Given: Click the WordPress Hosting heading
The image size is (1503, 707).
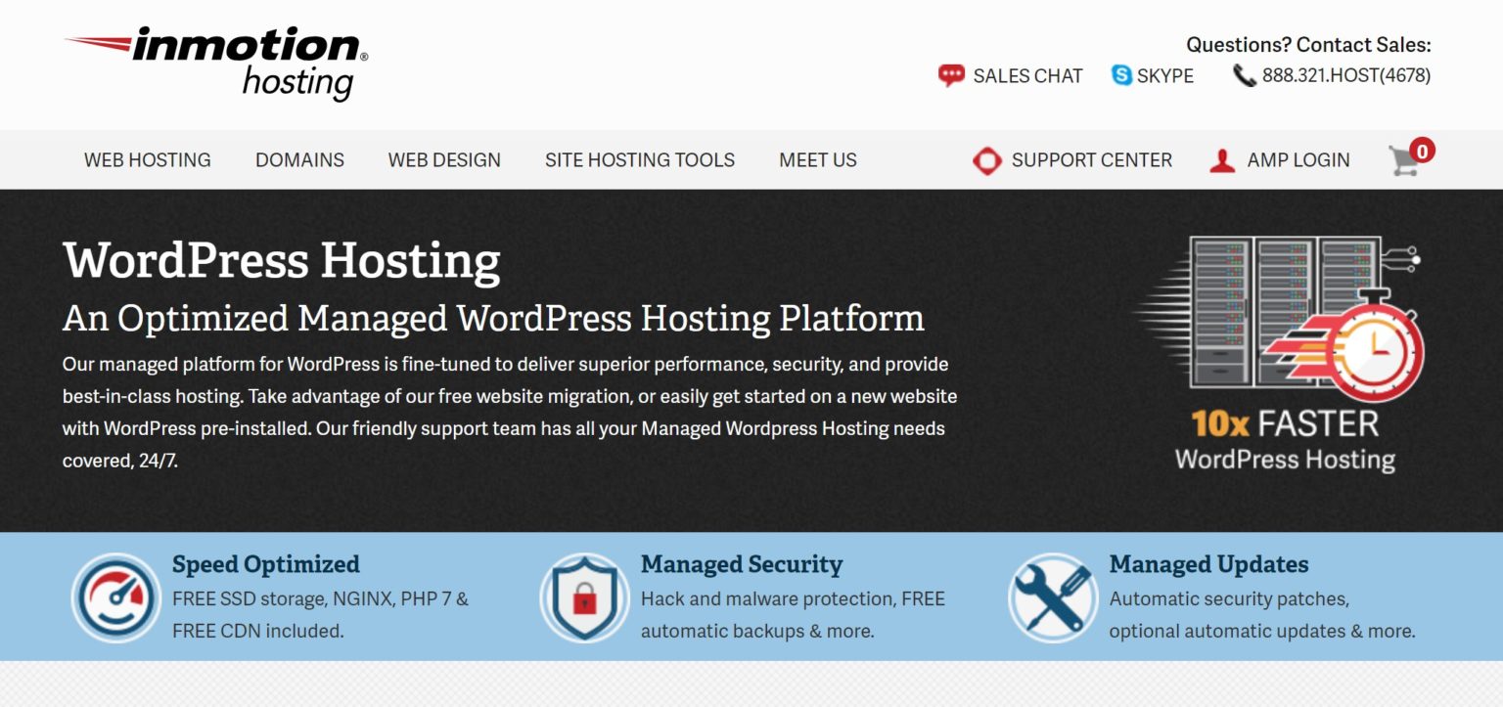Looking at the screenshot, I should click(x=282, y=261).
